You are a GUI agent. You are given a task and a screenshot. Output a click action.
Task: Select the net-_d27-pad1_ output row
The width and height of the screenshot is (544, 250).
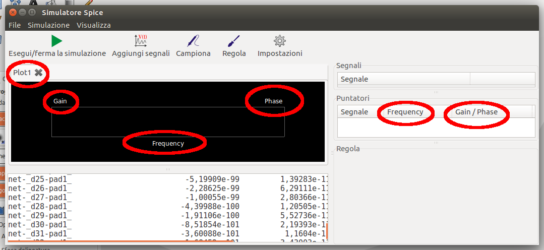167,197
